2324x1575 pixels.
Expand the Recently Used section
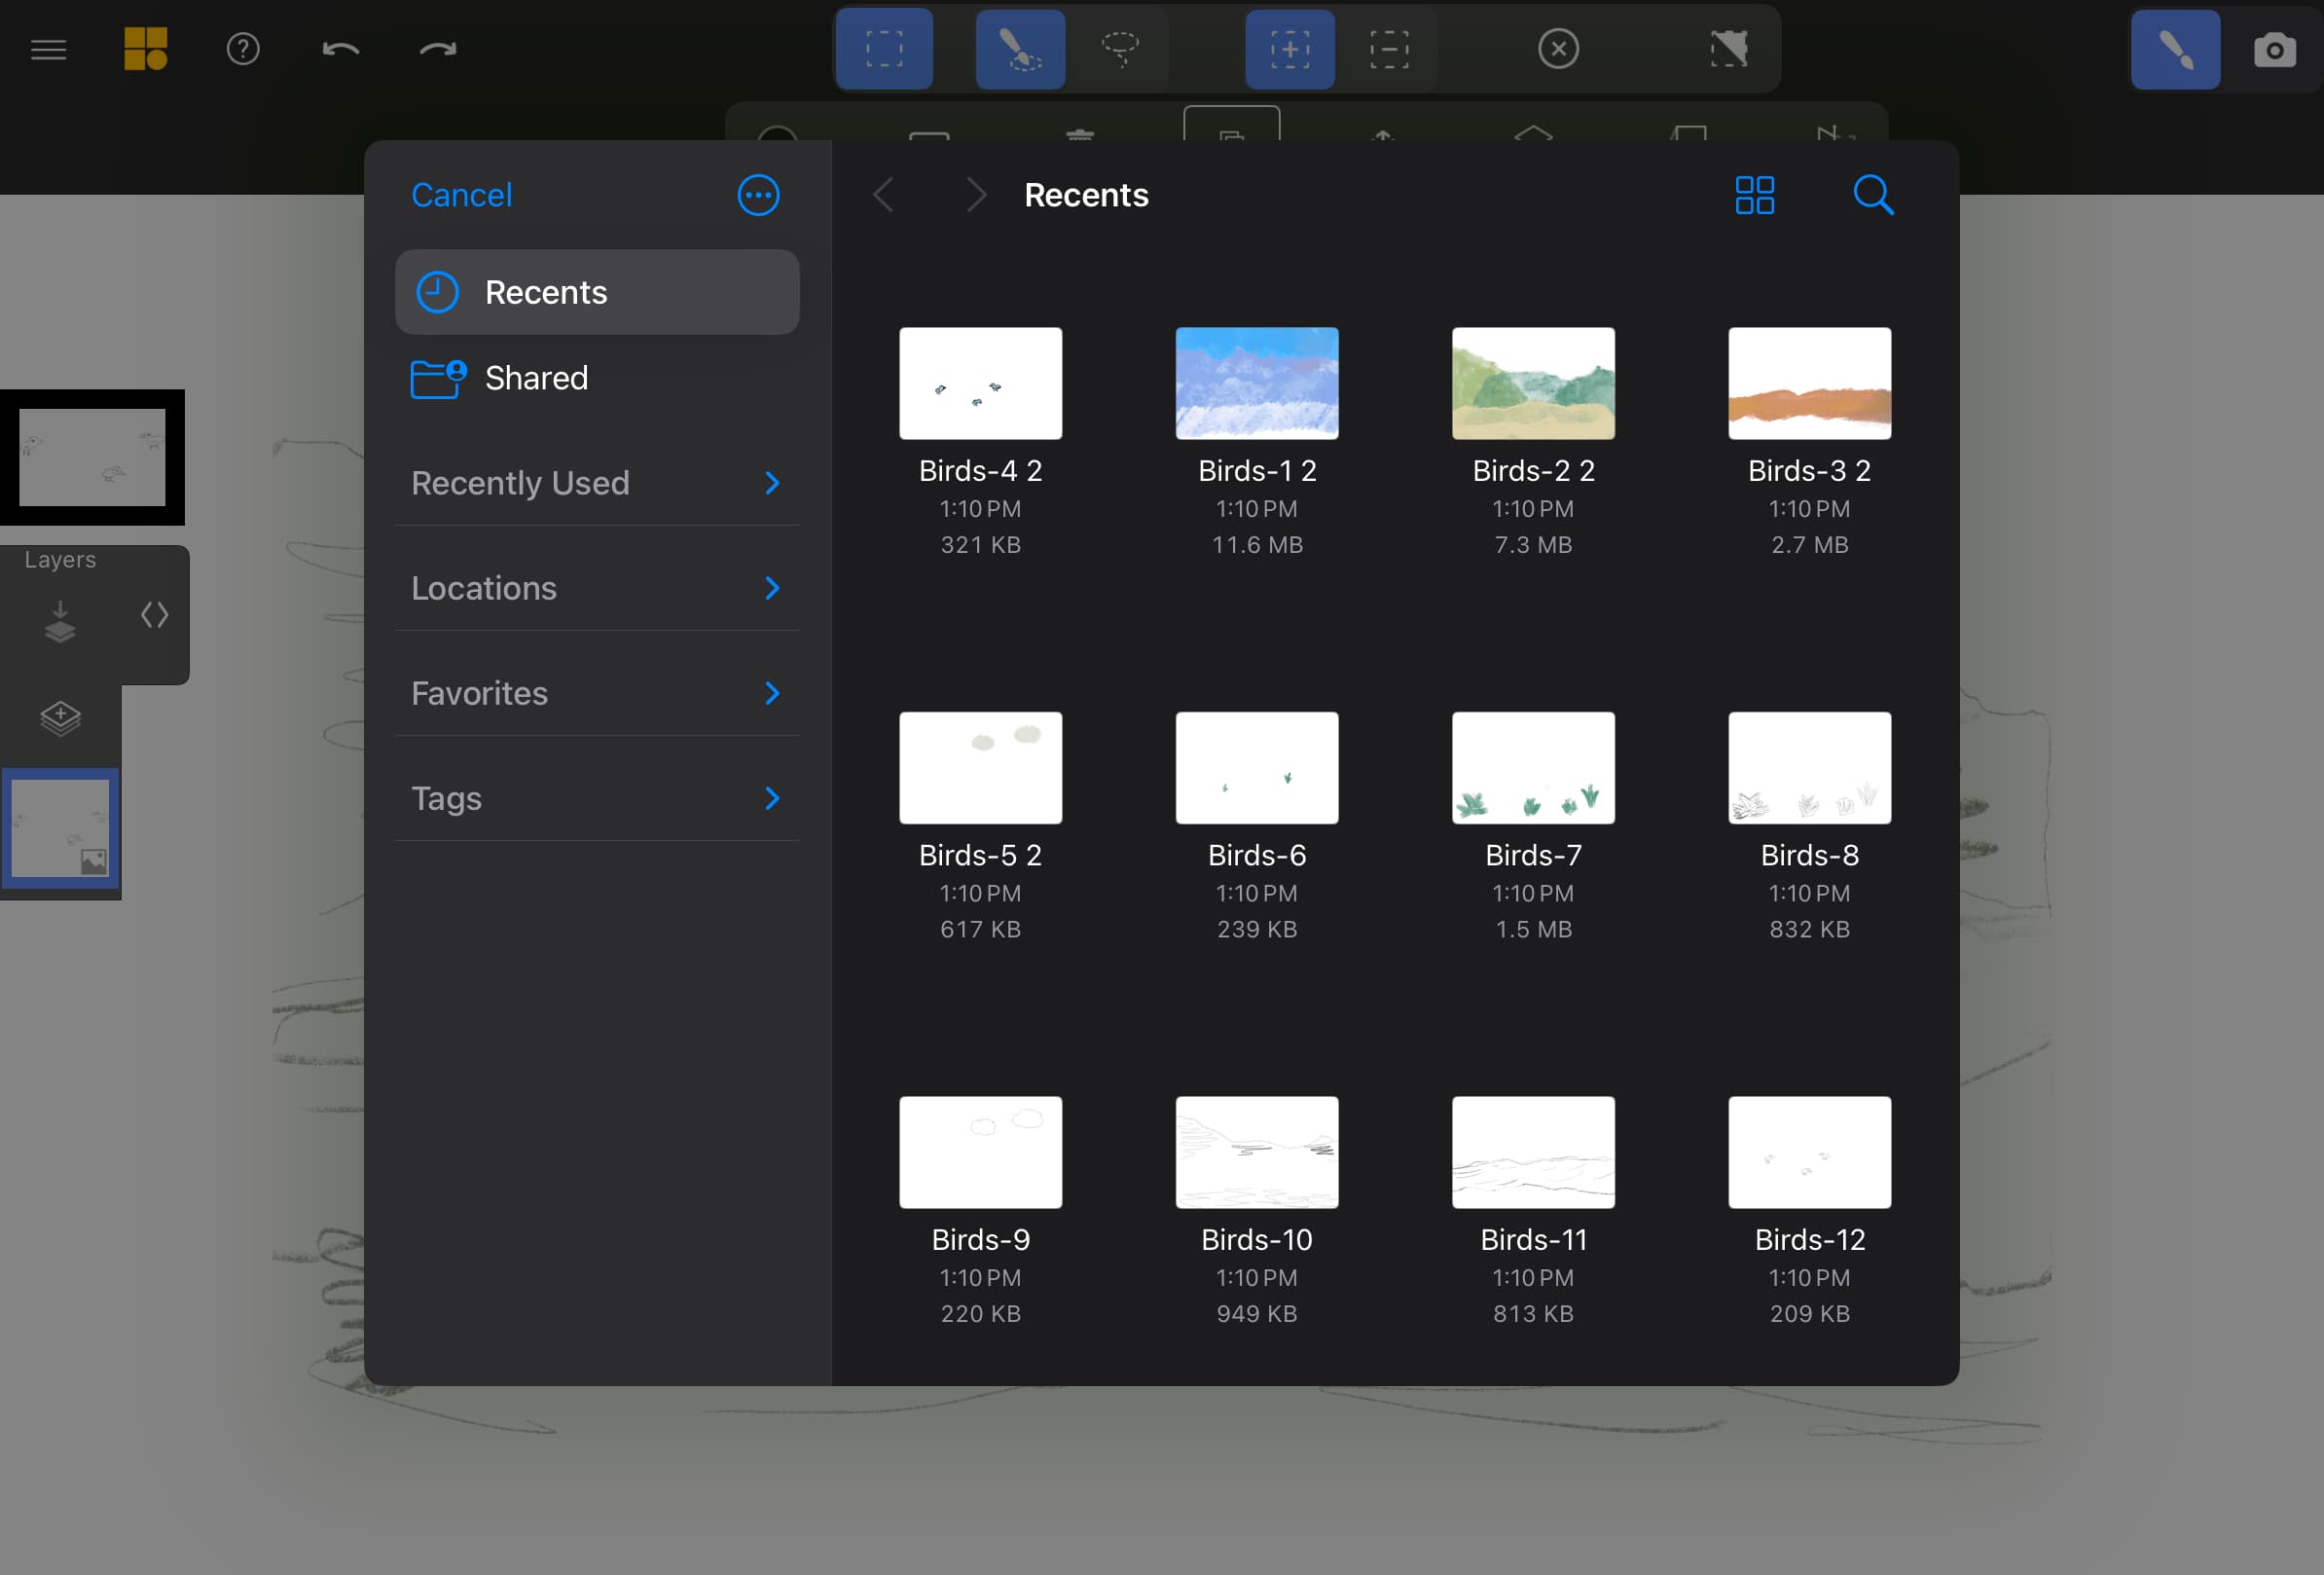pyautogui.click(x=771, y=482)
